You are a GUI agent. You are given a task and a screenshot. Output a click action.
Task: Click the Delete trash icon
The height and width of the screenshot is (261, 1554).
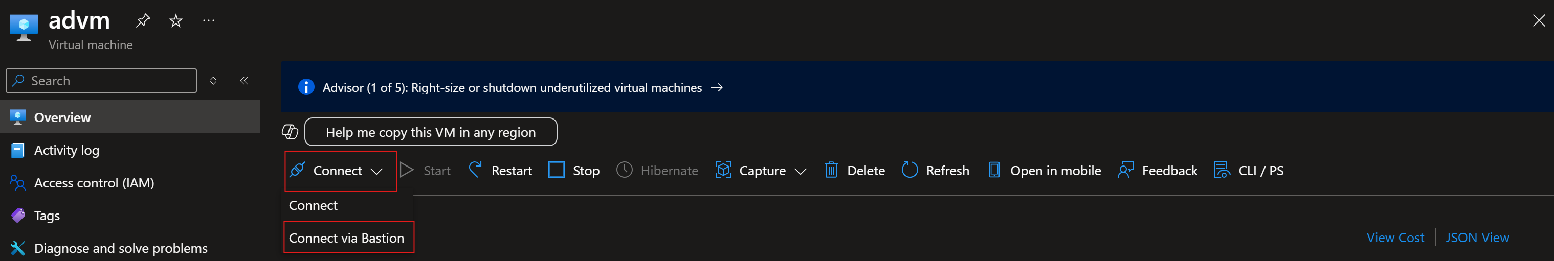point(831,170)
